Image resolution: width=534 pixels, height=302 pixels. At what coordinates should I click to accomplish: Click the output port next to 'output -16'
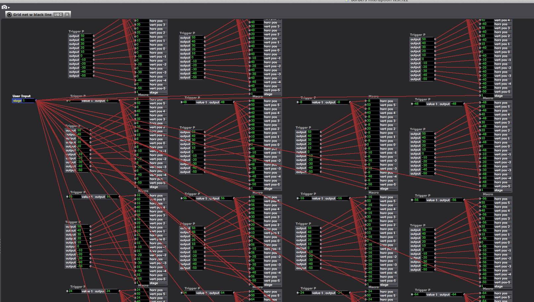(x=350, y=198)
